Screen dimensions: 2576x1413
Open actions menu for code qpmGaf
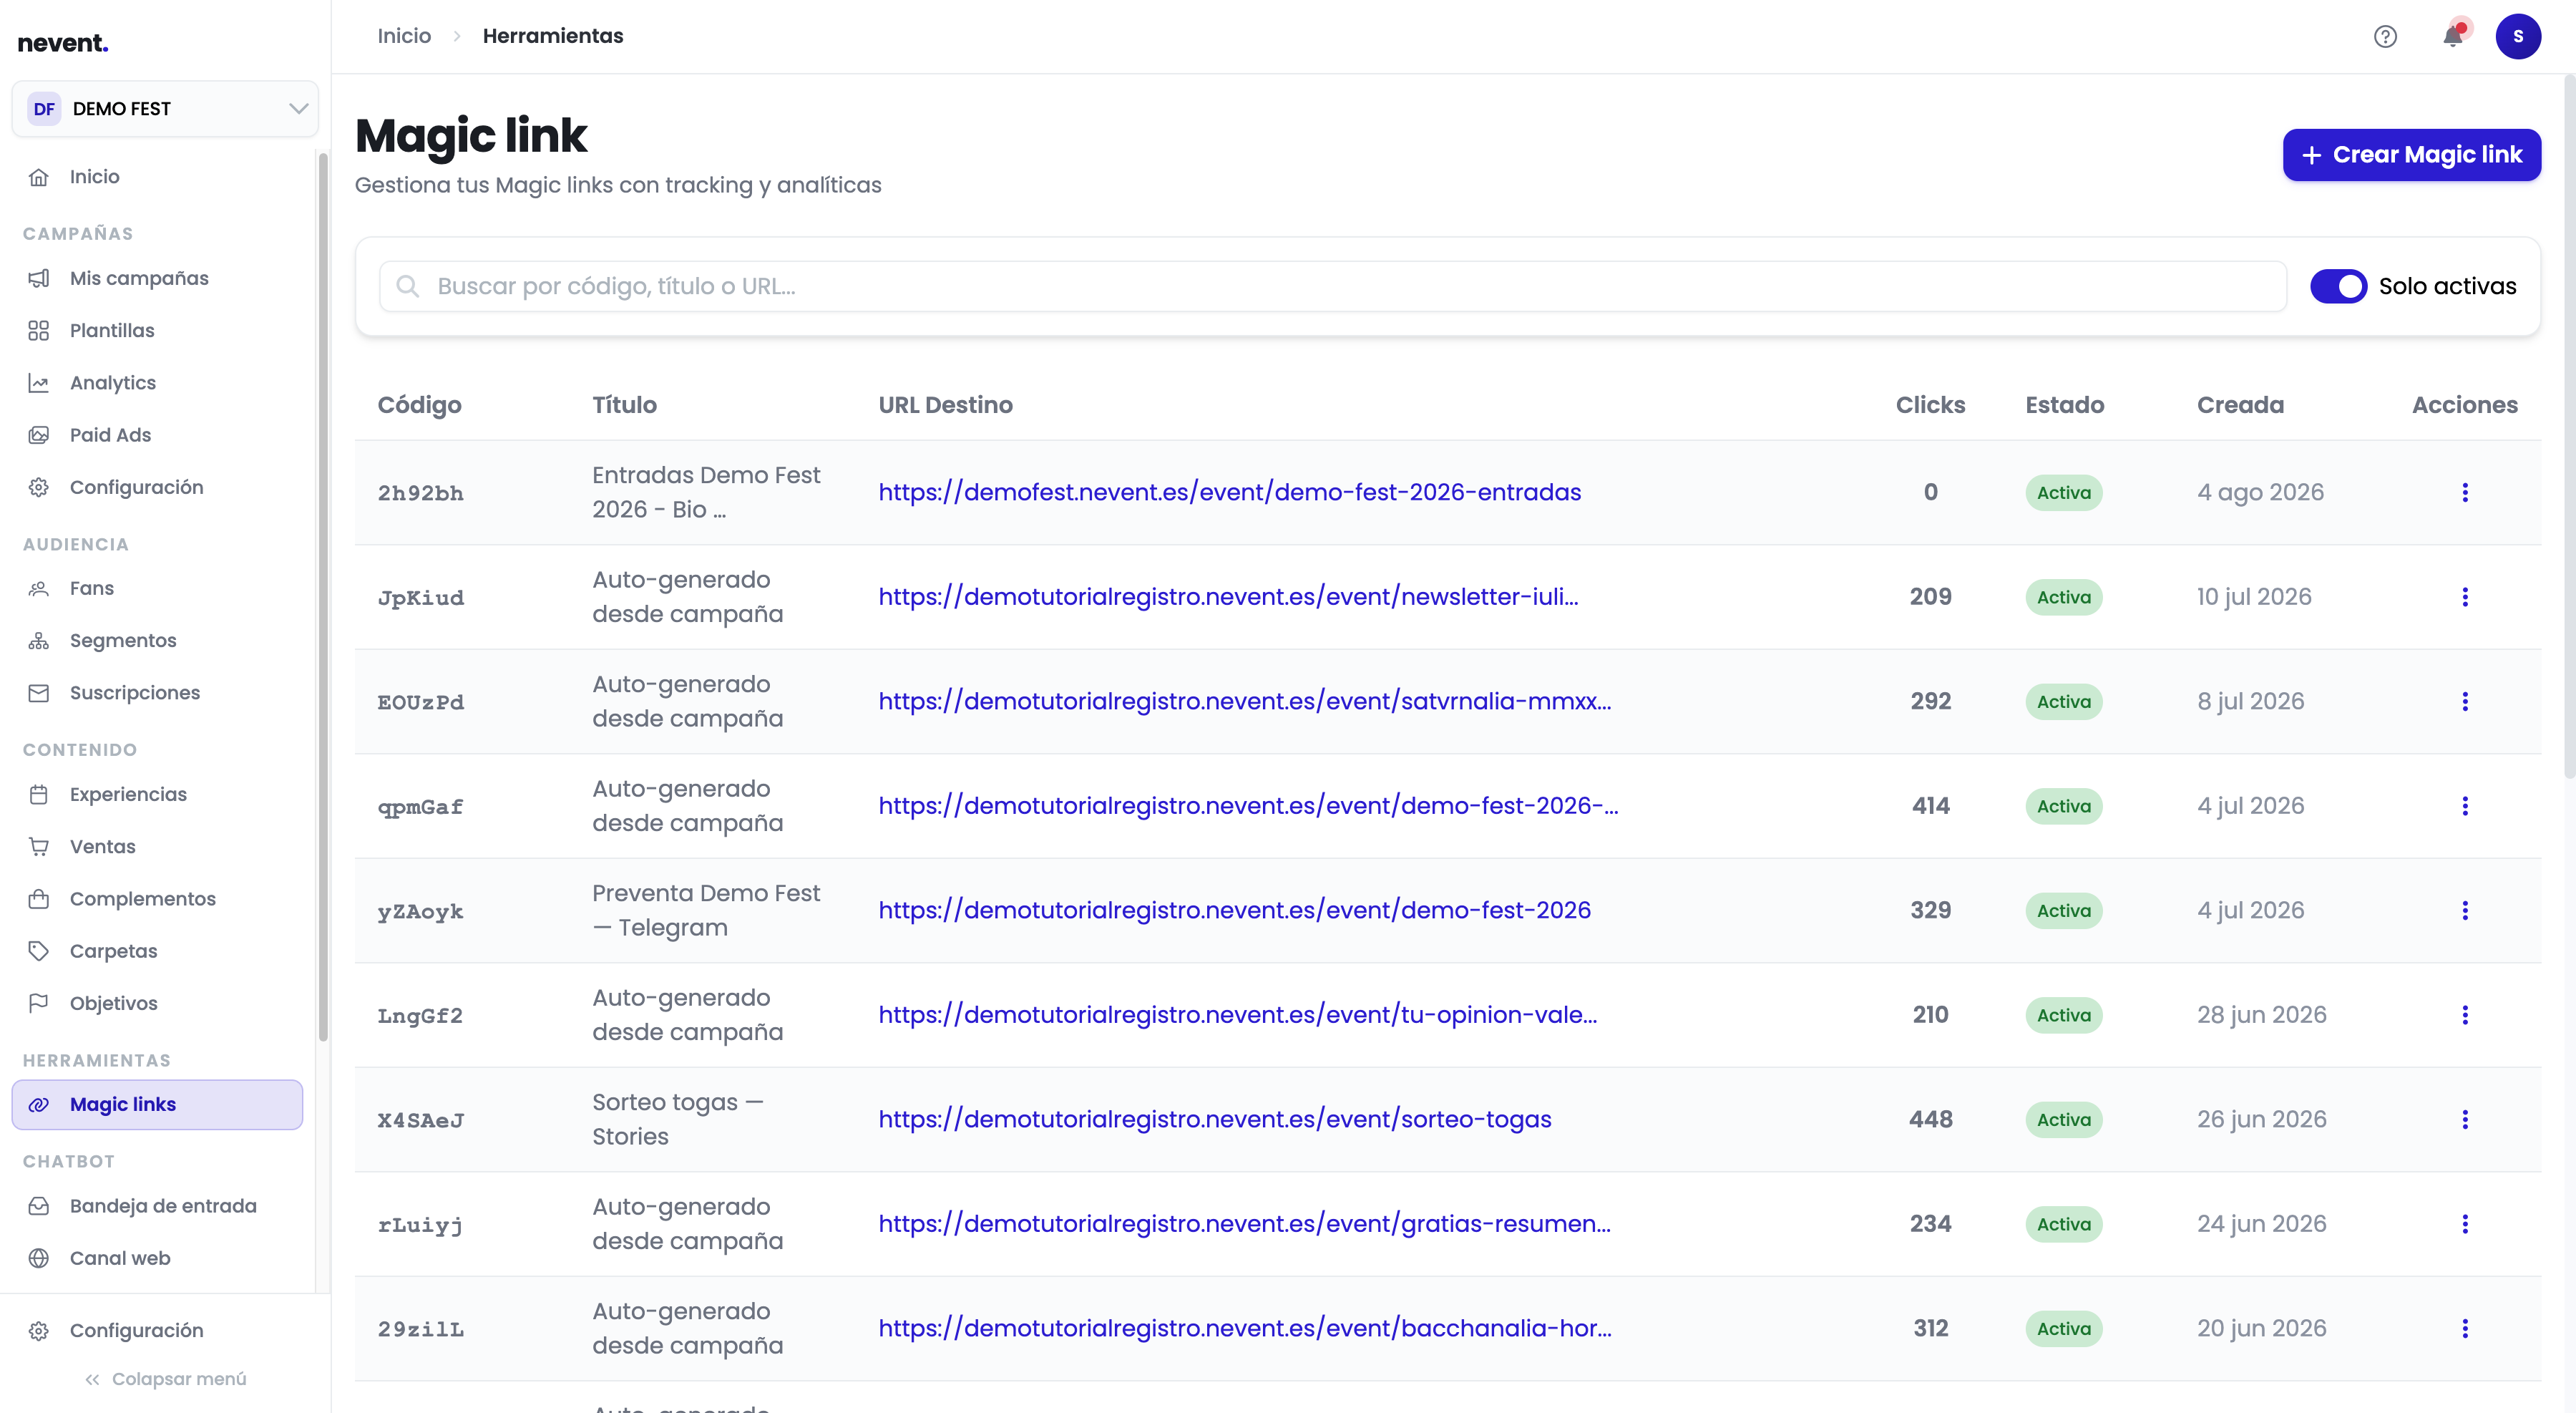click(x=2464, y=806)
